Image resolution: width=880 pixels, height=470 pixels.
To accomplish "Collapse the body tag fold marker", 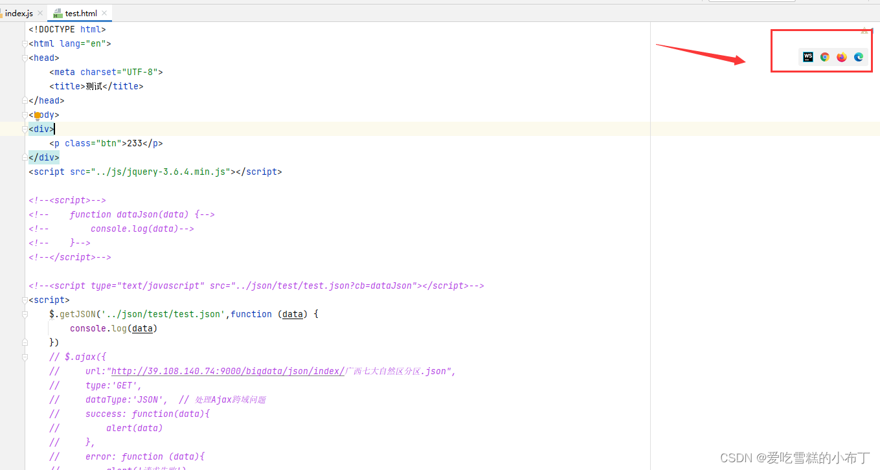I will [x=25, y=115].
